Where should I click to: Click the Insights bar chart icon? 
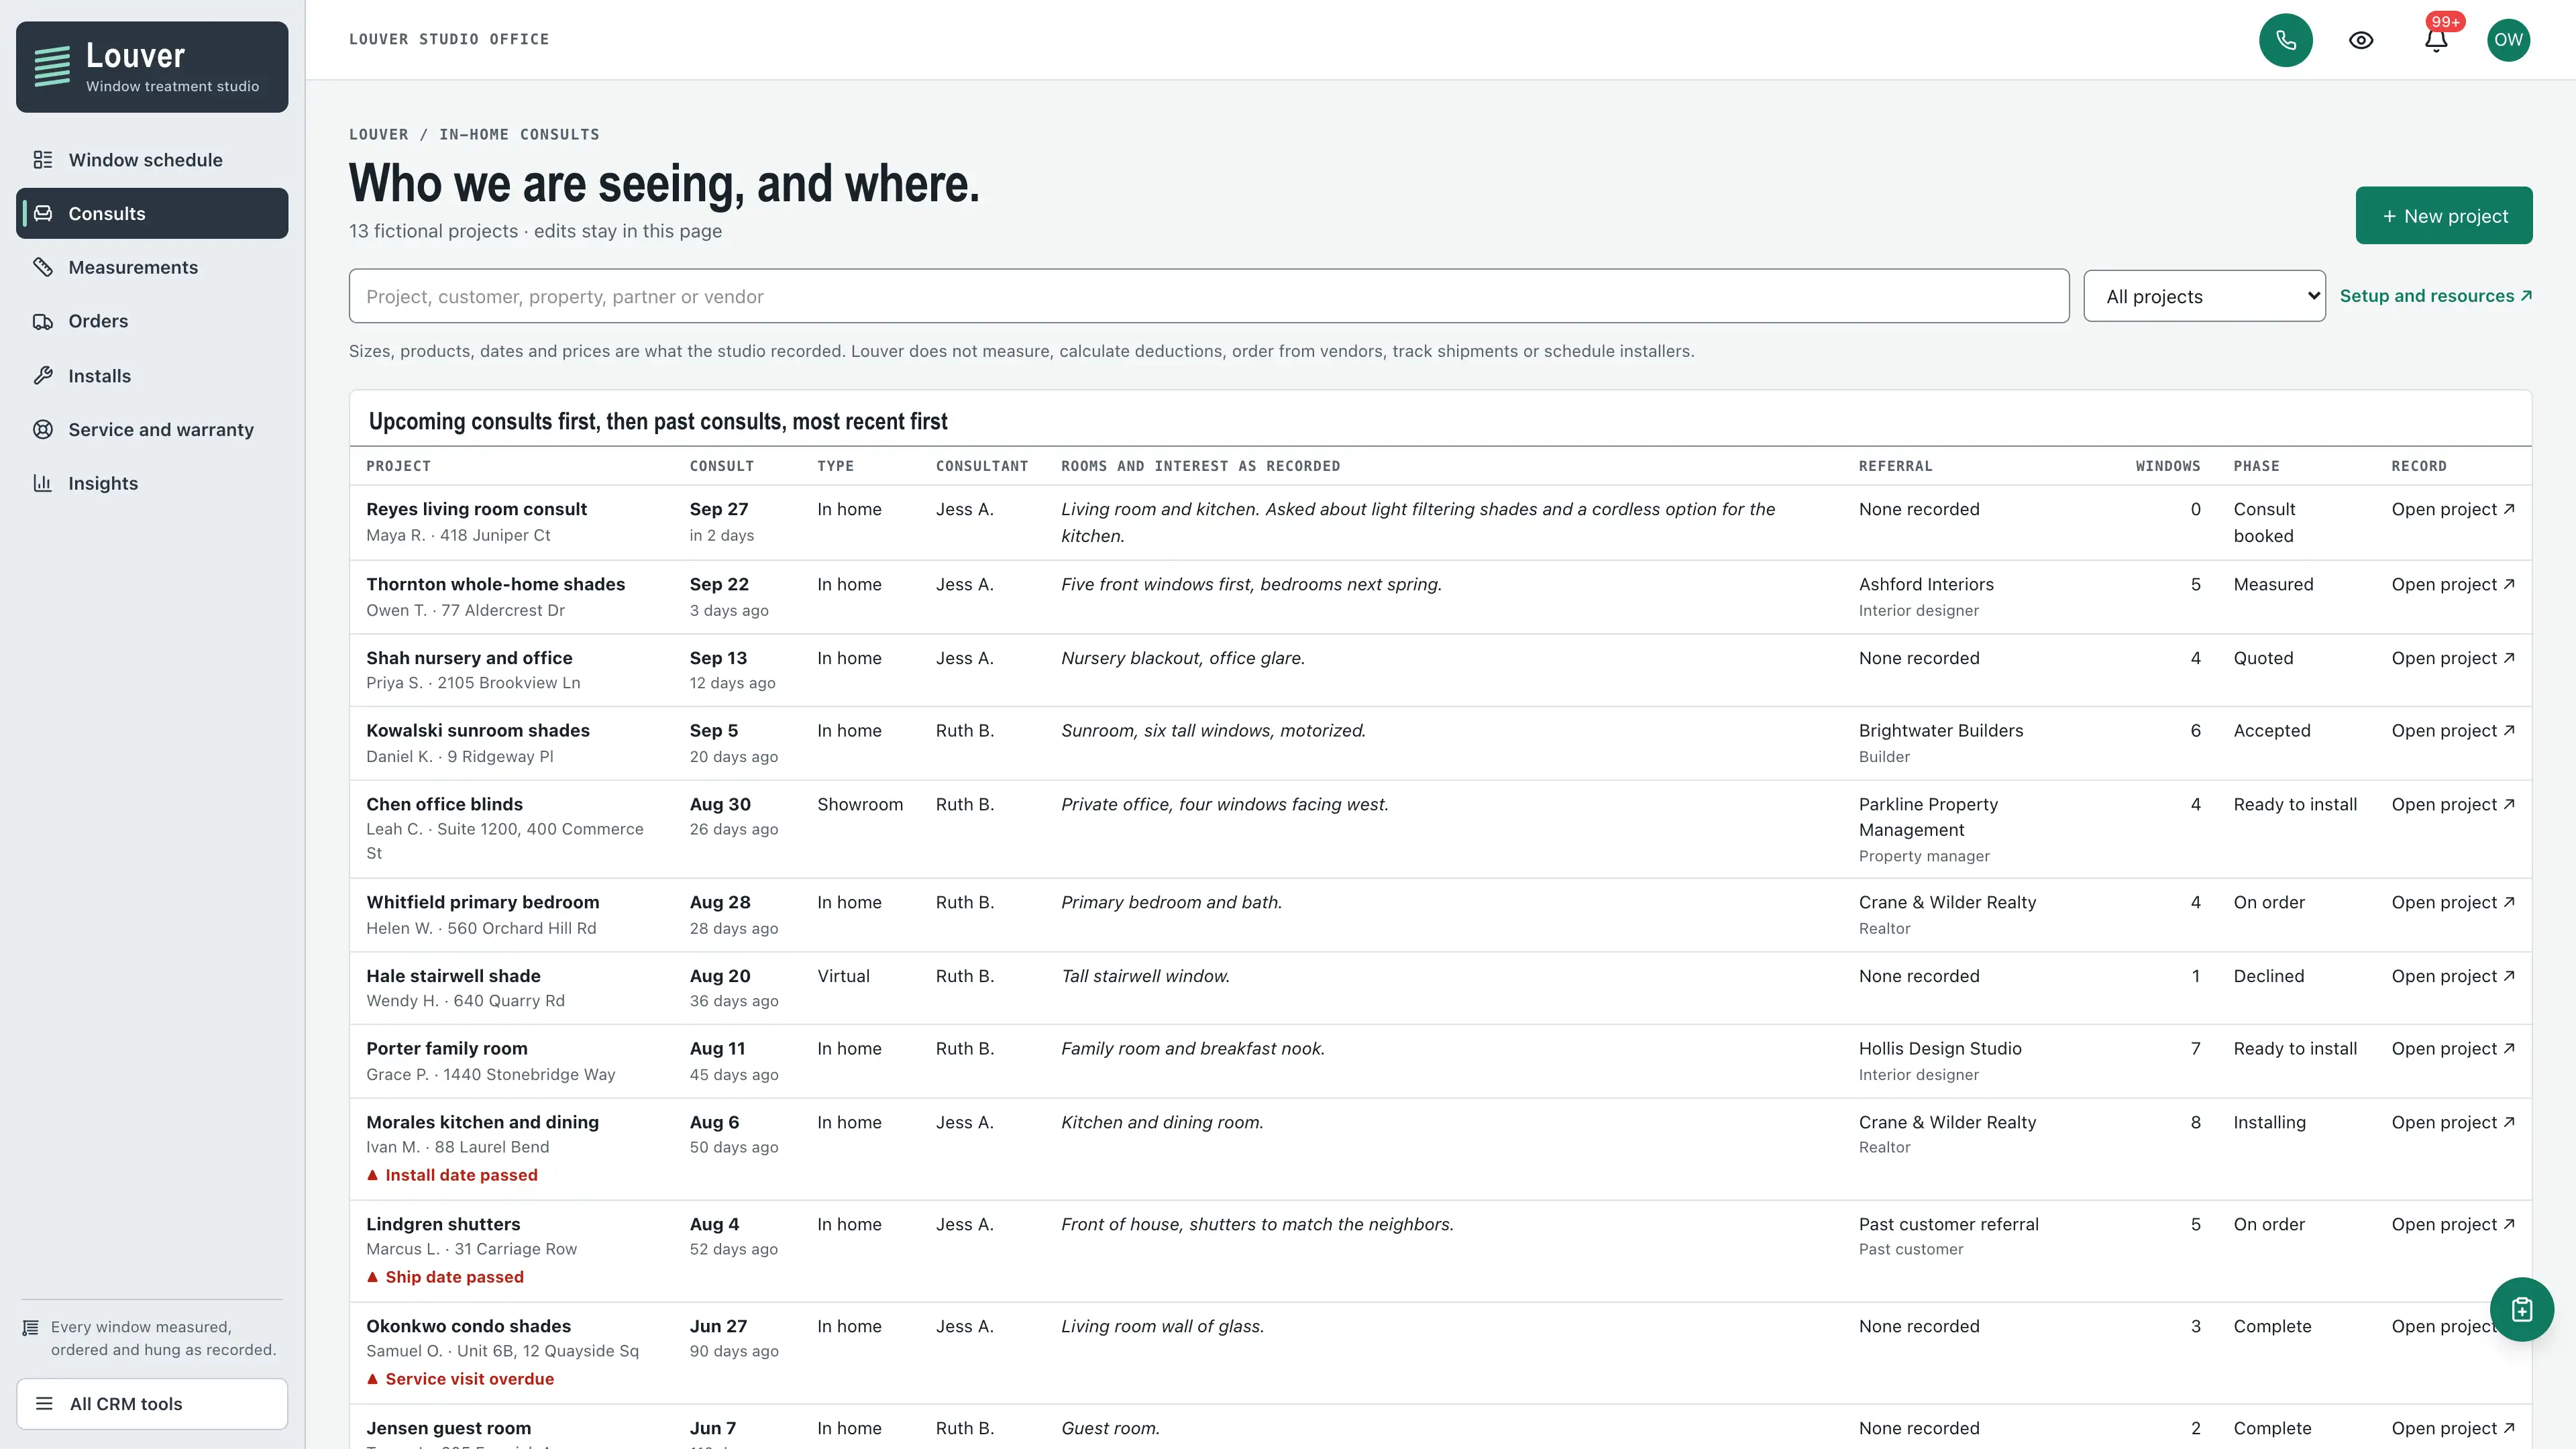tap(43, 483)
